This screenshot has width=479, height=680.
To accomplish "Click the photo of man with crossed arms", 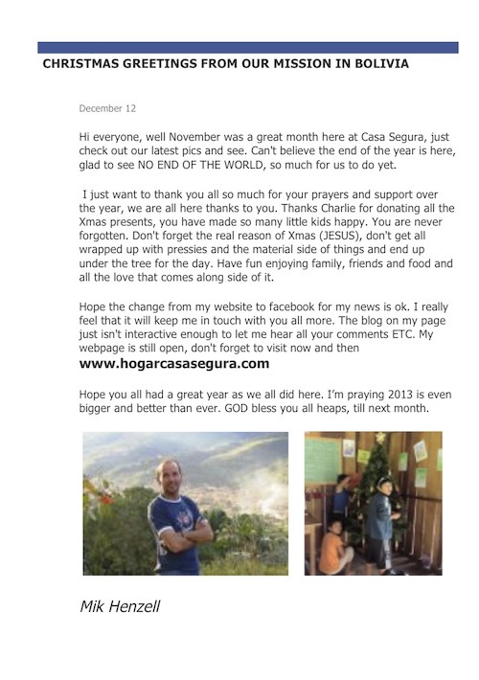I will tap(185, 504).
